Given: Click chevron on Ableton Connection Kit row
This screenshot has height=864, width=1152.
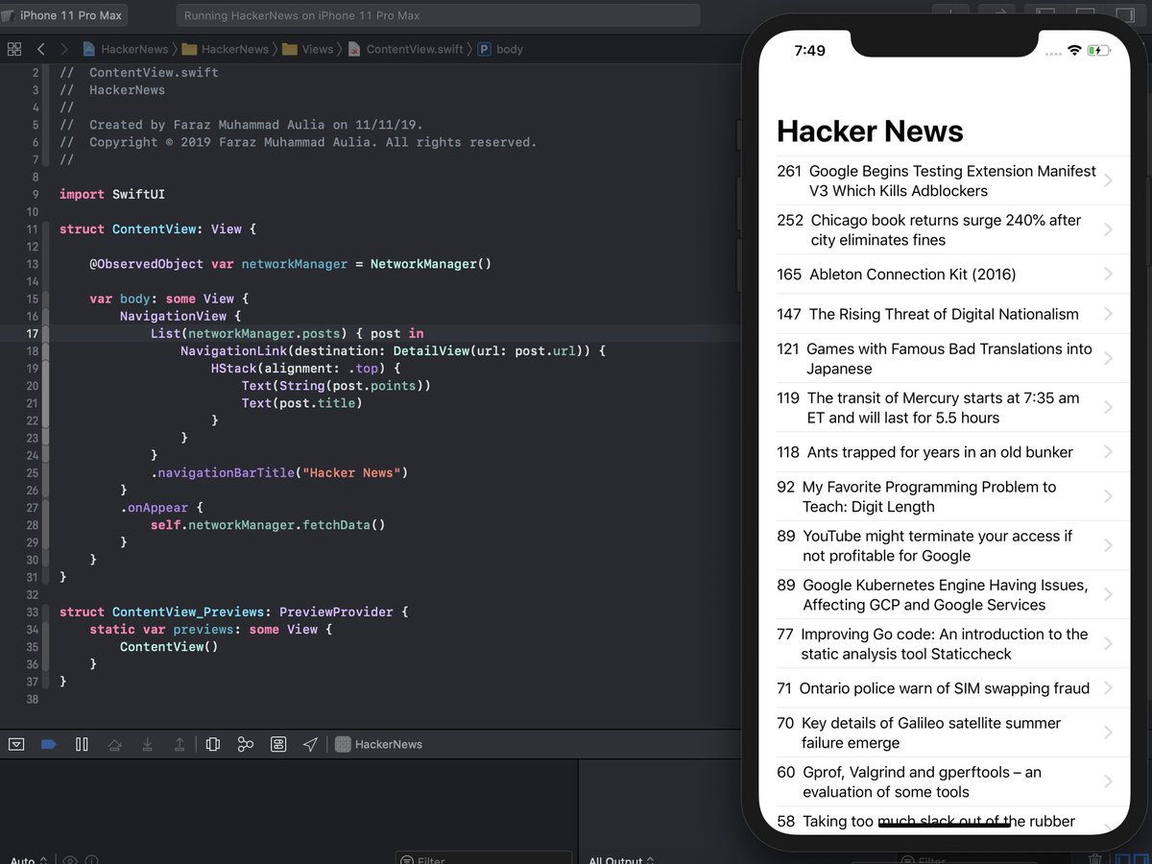Looking at the screenshot, I should 1108,274.
